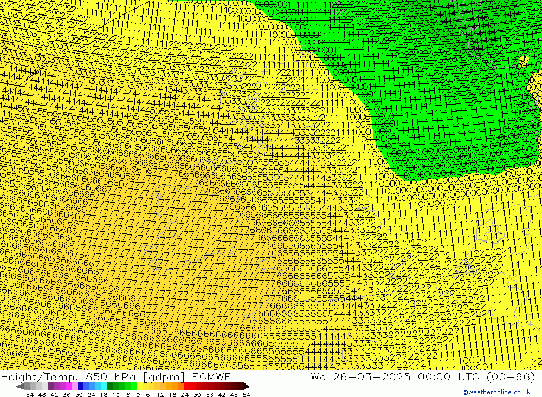Select the bright red legend swatch above 24
Viewport: 542px width, 397px height.
click(186, 386)
